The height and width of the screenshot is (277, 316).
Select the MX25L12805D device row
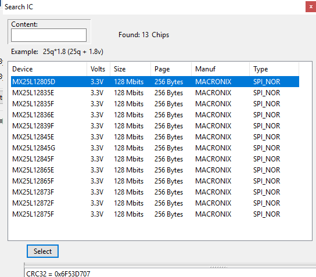coord(155,81)
